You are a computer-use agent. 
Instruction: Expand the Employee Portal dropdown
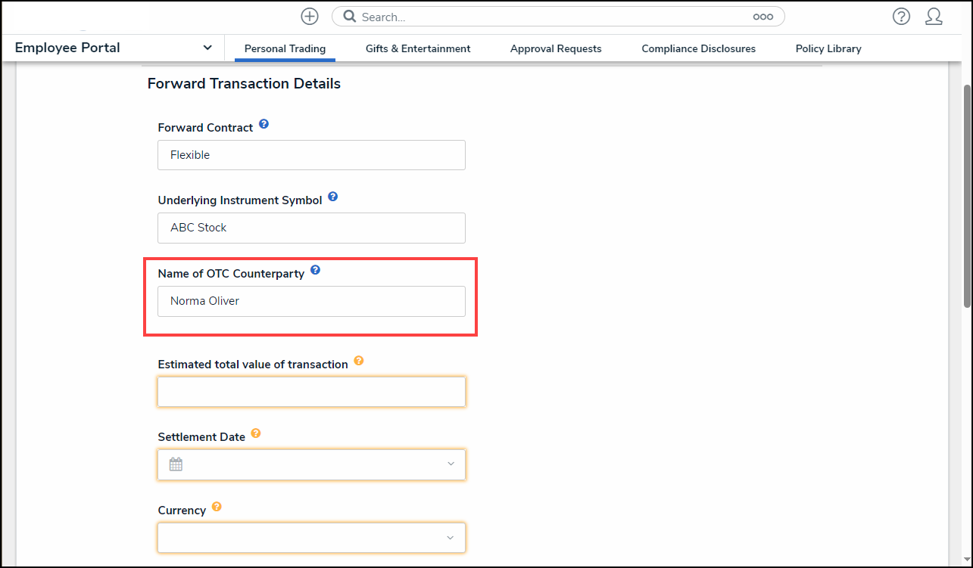(207, 48)
